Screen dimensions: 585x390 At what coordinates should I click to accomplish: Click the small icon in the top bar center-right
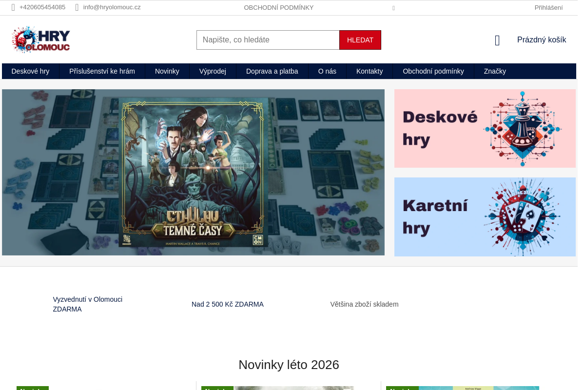tap(393, 8)
